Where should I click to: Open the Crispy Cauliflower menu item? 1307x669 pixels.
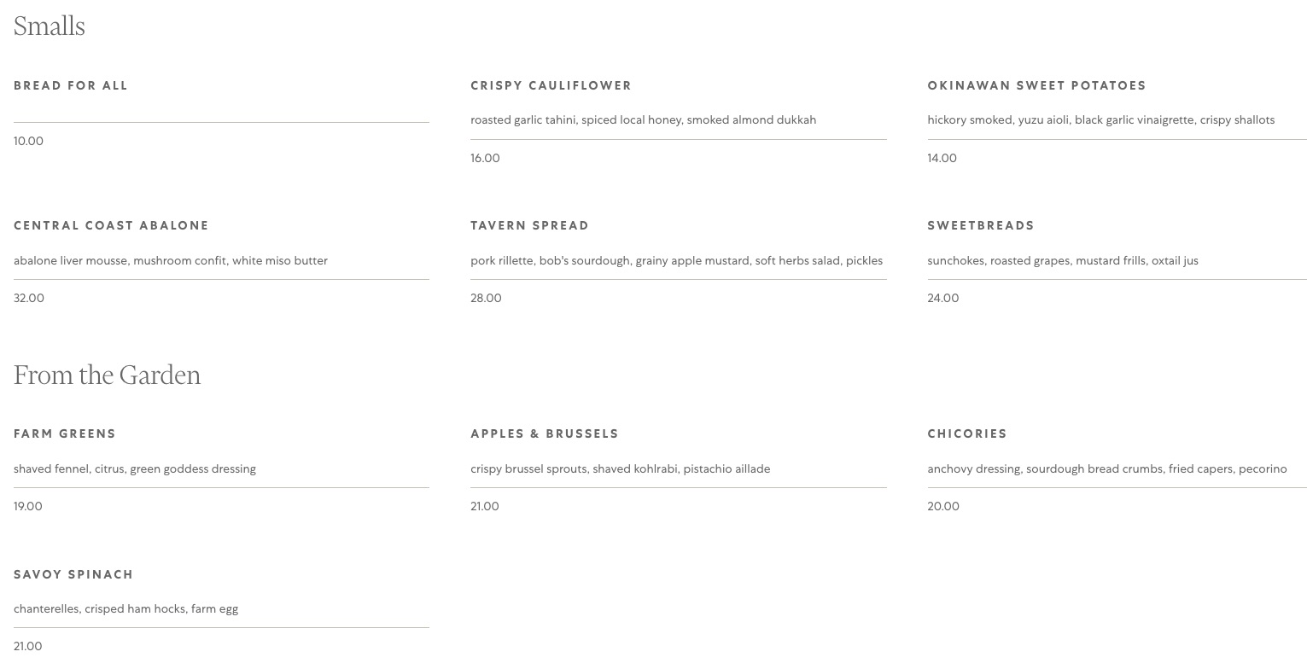point(551,85)
